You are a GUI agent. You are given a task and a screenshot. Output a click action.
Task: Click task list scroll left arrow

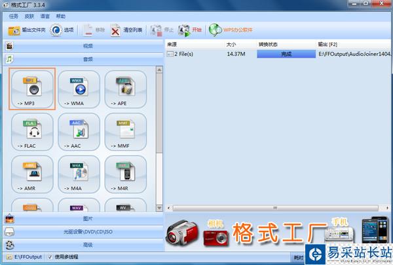coord(169,208)
